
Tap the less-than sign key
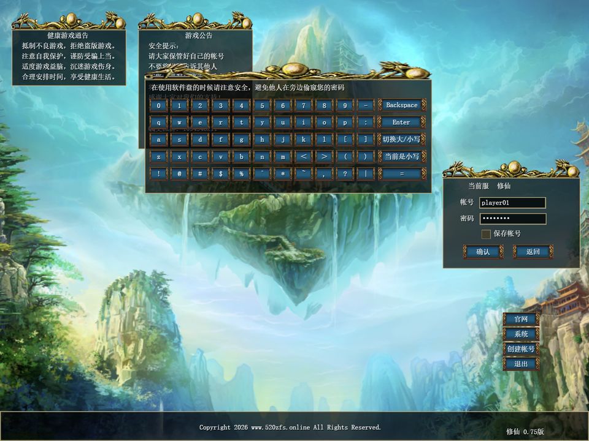tap(304, 156)
